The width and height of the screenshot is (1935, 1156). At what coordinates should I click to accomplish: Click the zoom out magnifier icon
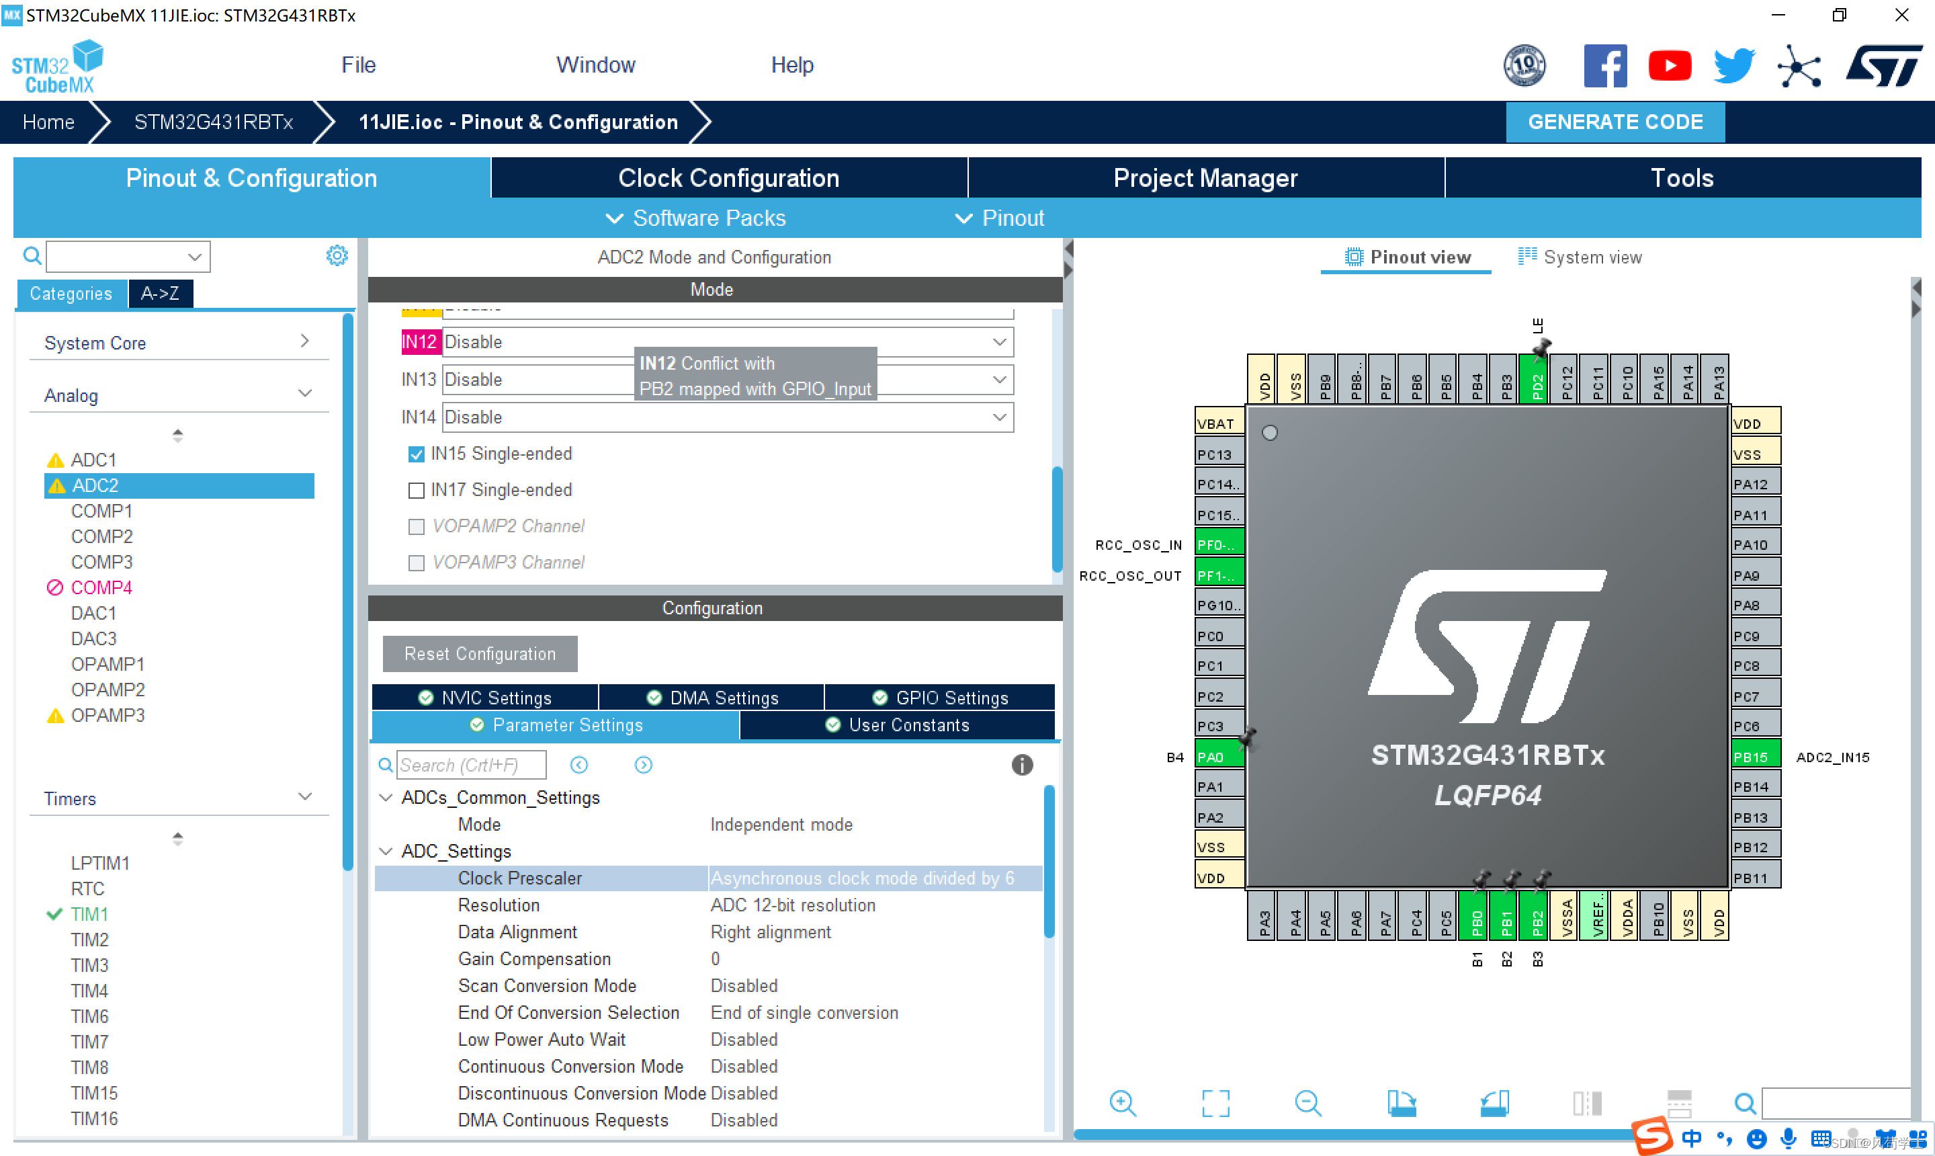pyautogui.click(x=1307, y=1103)
